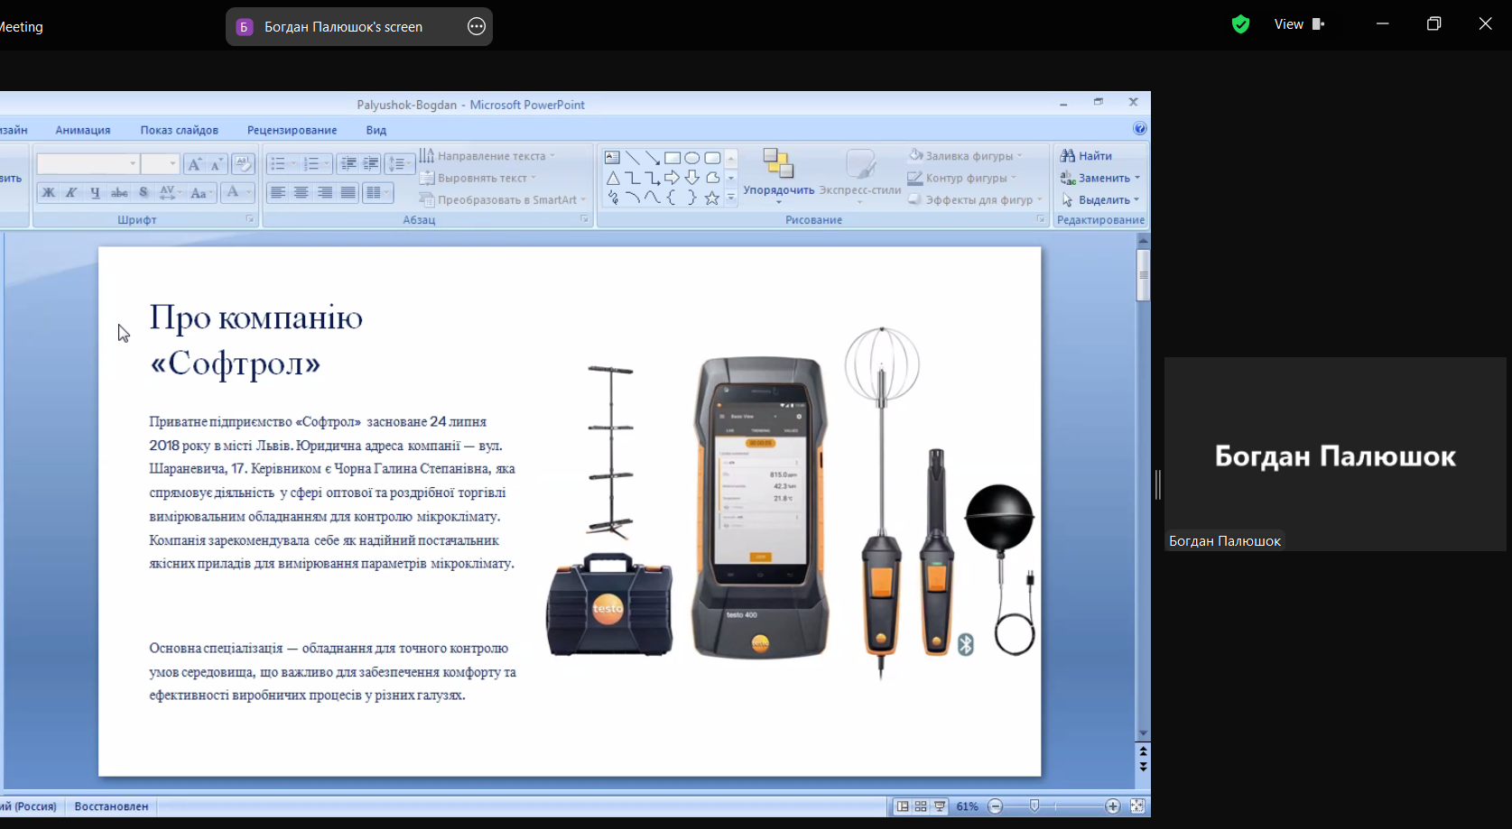
Task: Switch to Normal view in status bar
Action: [902, 806]
